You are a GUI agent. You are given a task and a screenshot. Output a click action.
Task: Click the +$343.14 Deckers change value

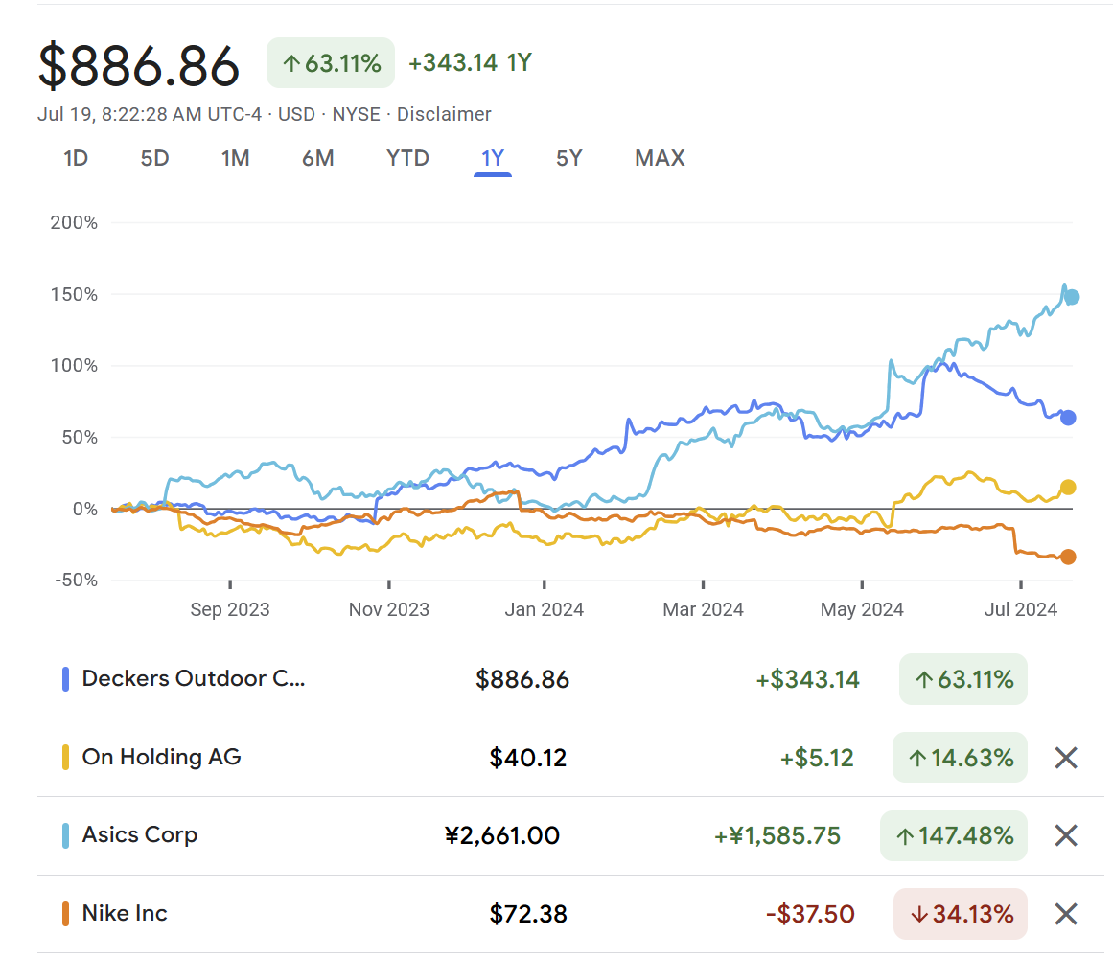[808, 679]
